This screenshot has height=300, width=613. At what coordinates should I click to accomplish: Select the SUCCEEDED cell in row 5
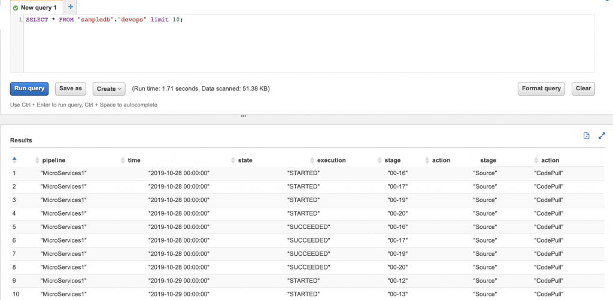[x=308, y=227]
